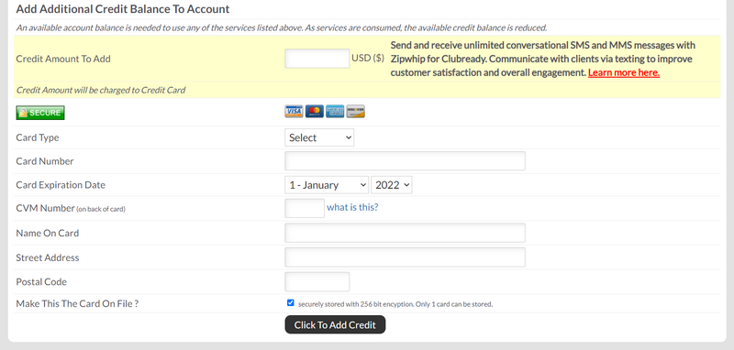Expand the expiration month dropdown
This screenshot has width=734, height=350.
(327, 184)
